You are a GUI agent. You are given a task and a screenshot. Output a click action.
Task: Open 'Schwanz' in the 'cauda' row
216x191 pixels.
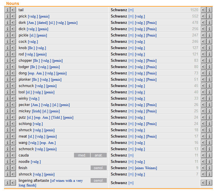[x=119, y=155]
